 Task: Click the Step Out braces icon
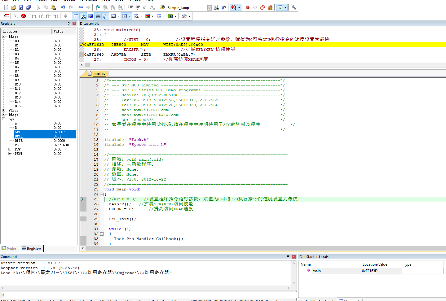(x=48, y=16)
